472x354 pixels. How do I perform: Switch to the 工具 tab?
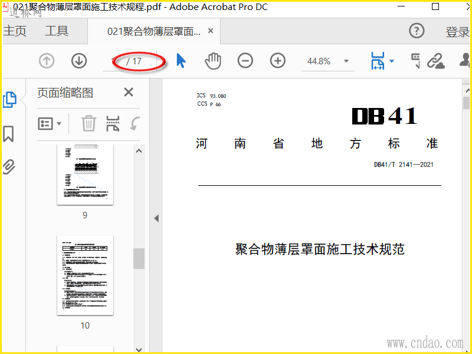pos(57,31)
